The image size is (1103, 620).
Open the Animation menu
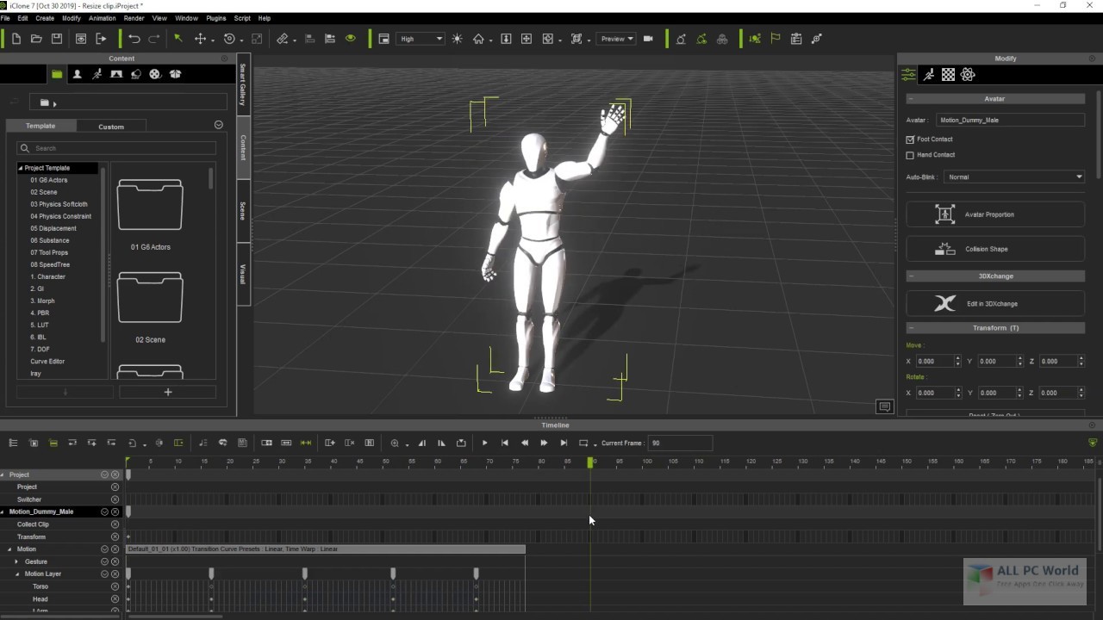pos(102,18)
